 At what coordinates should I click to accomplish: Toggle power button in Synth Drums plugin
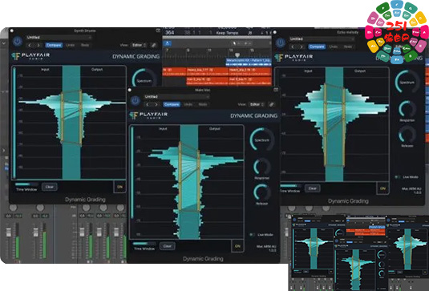coord(18,42)
